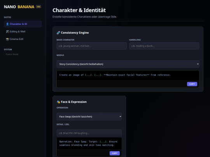Click the SUITES section label
210x157 pixels.
click(7, 17)
